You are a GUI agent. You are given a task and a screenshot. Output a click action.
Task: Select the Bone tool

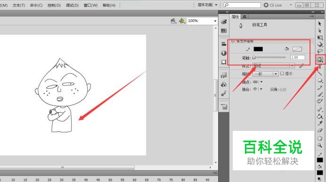(320, 109)
